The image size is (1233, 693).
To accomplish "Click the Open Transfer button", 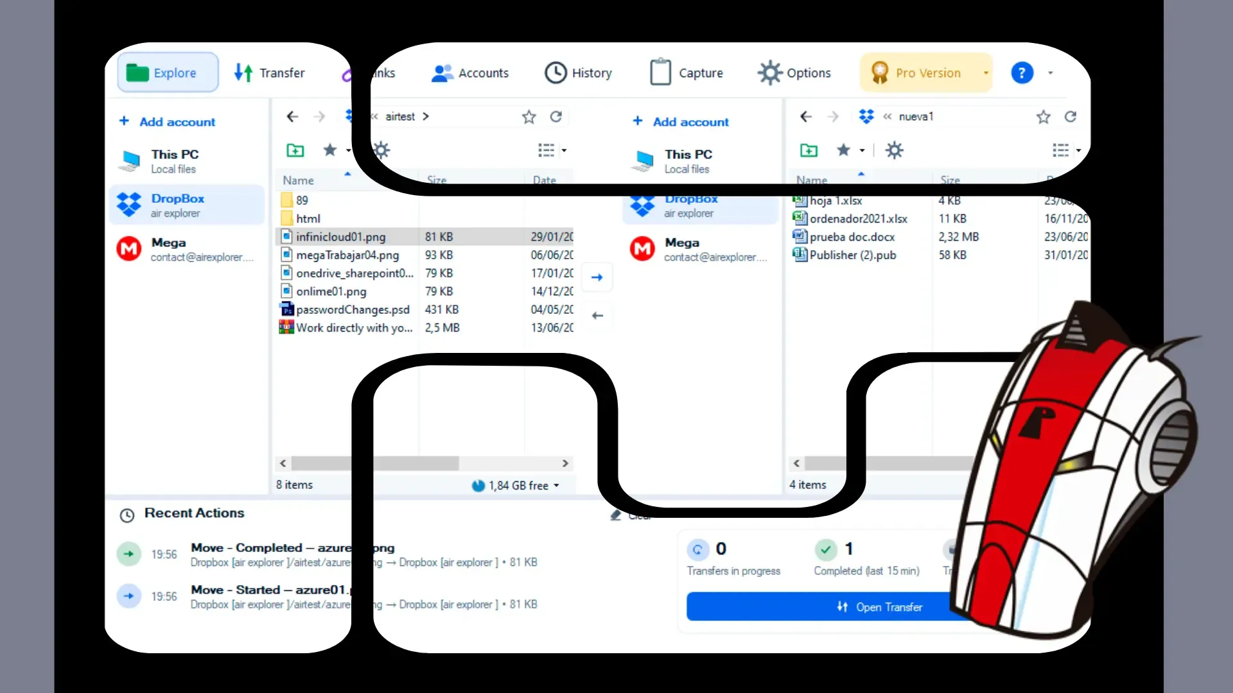I will pos(879,607).
